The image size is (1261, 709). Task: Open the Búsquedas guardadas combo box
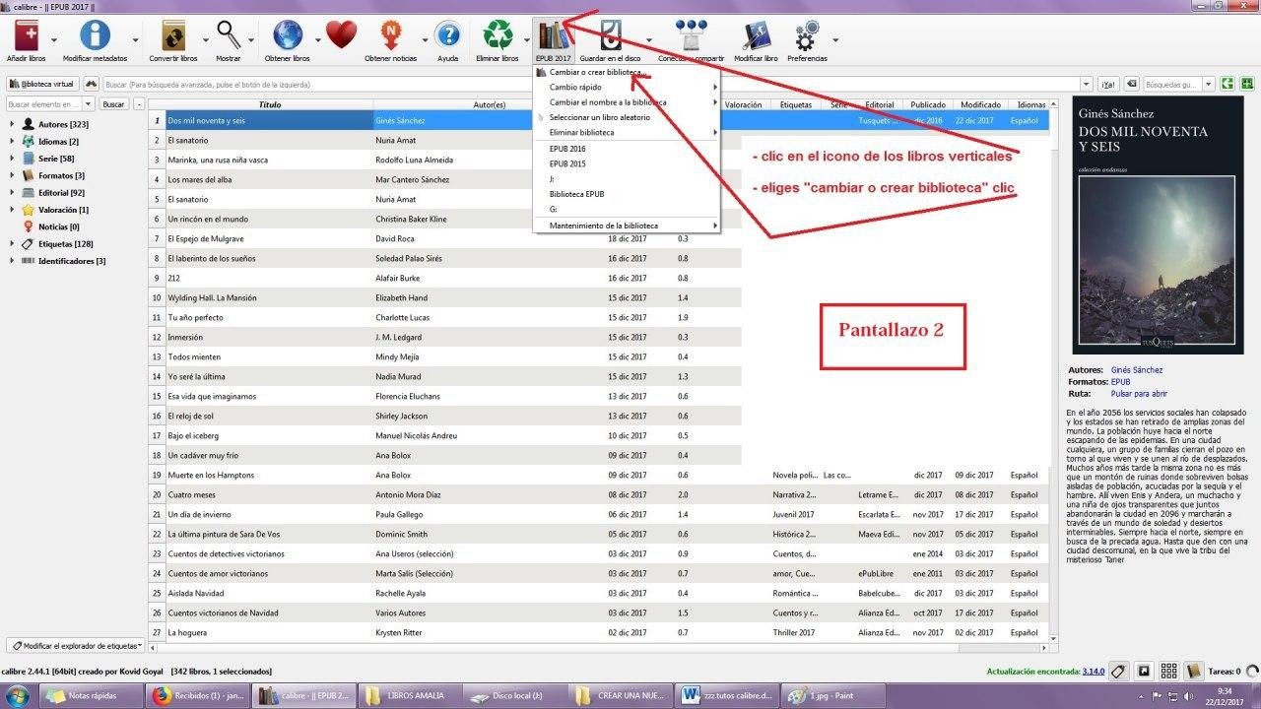pos(1177,84)
